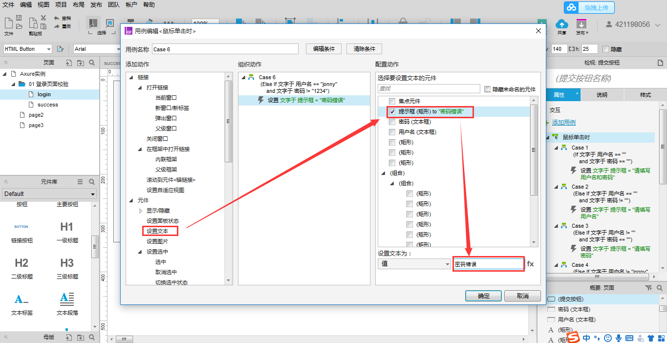The width and height of the screenshot is (667, 343).
Task: Open the 团队 menu
Action: coord(113,5)
